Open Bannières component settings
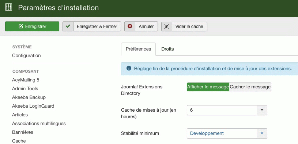This screenshot has width=298, height=144. 23,132
